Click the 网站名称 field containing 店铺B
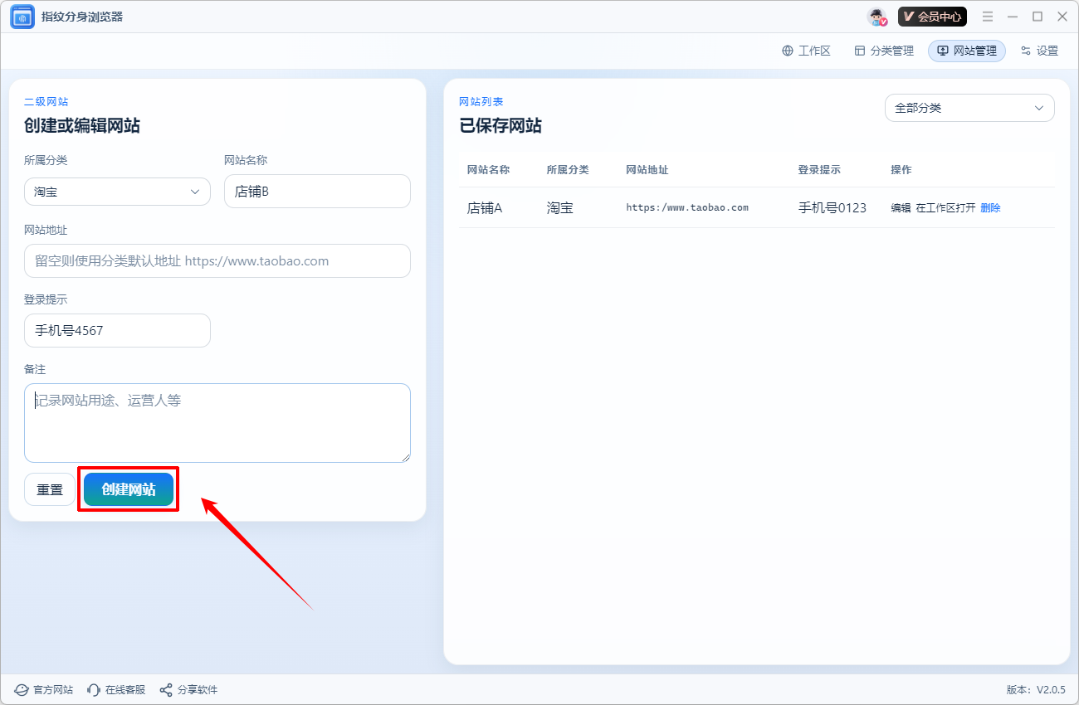1079x705 pixels. click(x=317, y=192)
